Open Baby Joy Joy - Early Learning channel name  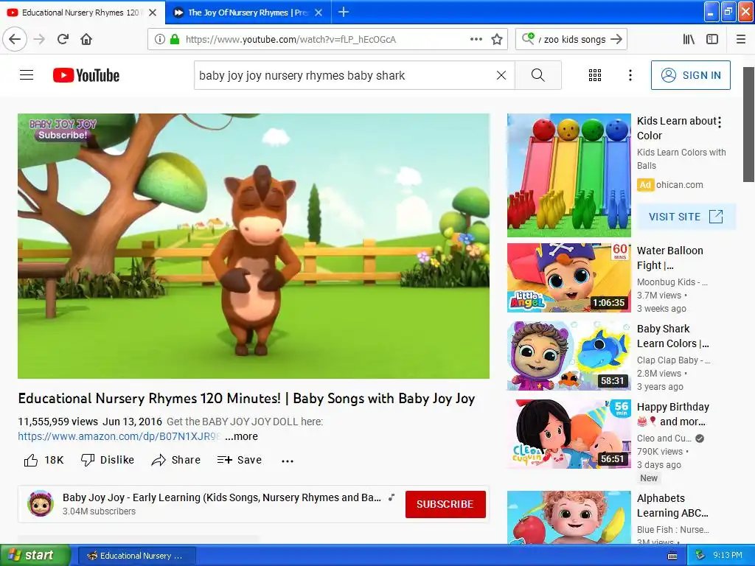(x=221, y=497)
